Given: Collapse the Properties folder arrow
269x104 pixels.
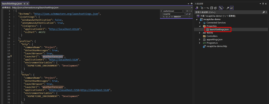Looking at the screenshot, I should point(200,26).
